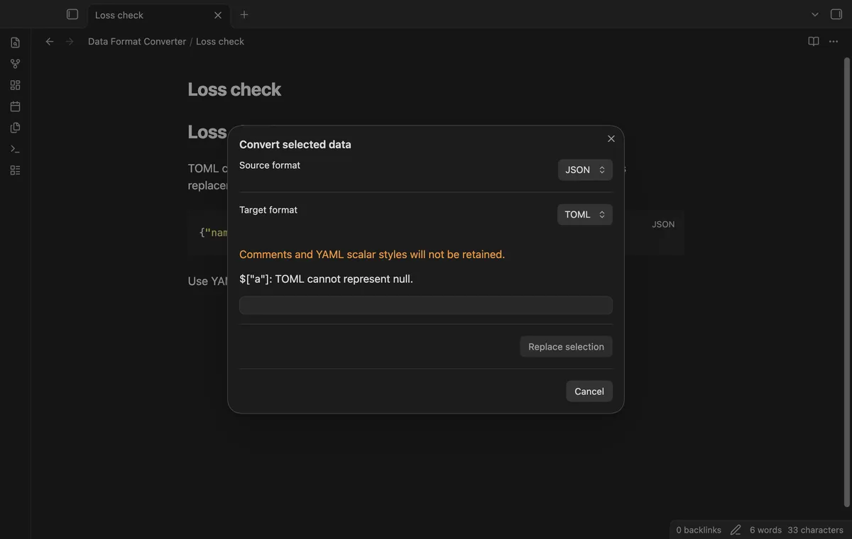Toggle the right sidebar icon
Viewport: 852px width, 539px height.
[836, 14]
